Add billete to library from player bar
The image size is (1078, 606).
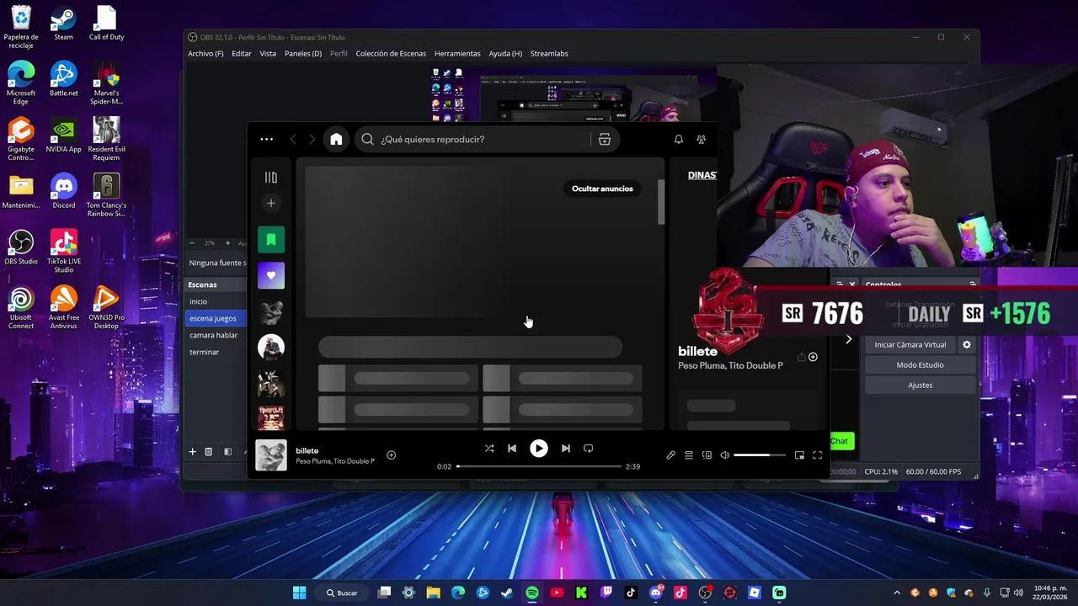391,455
